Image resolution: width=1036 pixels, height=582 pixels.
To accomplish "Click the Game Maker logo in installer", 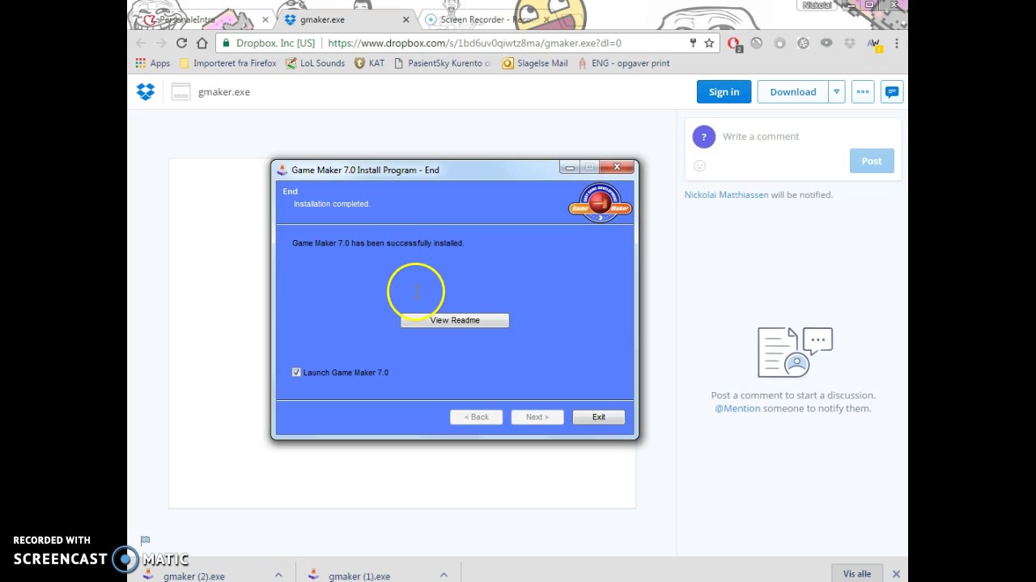I will (600, 203).
